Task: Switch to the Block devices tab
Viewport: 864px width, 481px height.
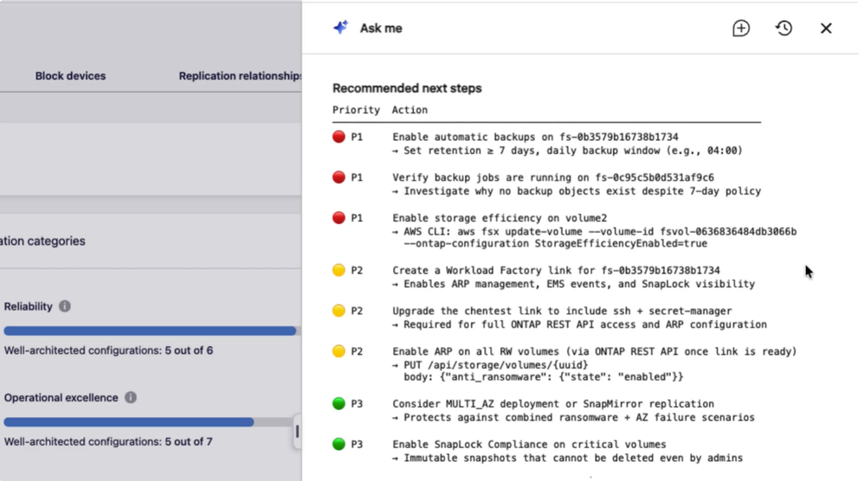Action: [x=70, y=76]
